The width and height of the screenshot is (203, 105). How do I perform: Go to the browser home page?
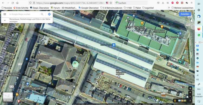pyautogui.click(x=17, y=3)
